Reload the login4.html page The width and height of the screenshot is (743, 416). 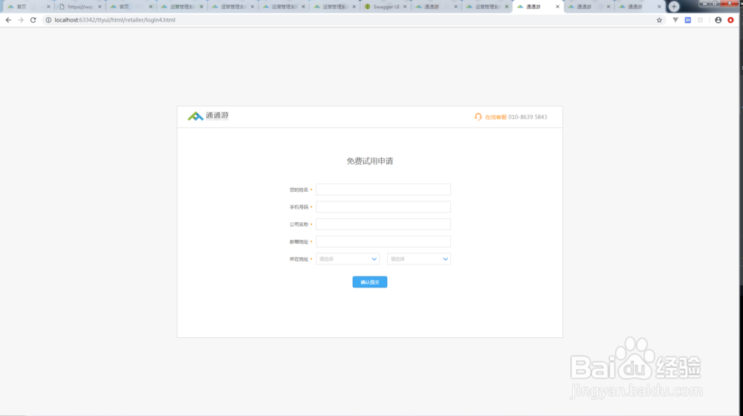pos(33,20)
